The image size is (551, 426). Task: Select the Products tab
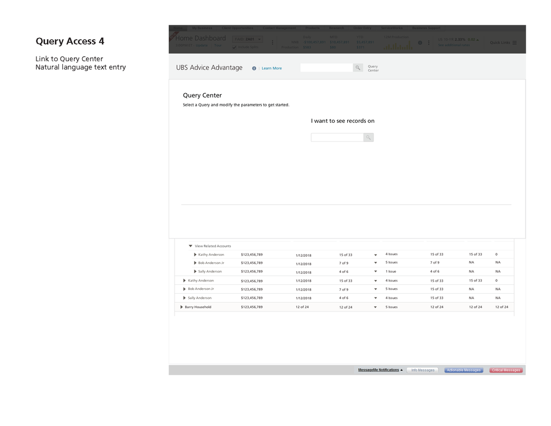click(x=312, y=28)
